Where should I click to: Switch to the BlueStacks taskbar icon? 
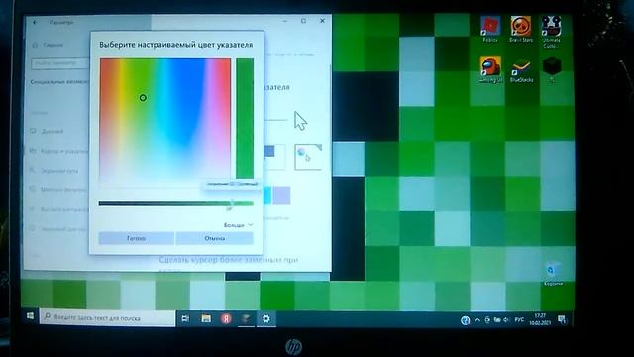pyautogui.click(x=246, y=319)
